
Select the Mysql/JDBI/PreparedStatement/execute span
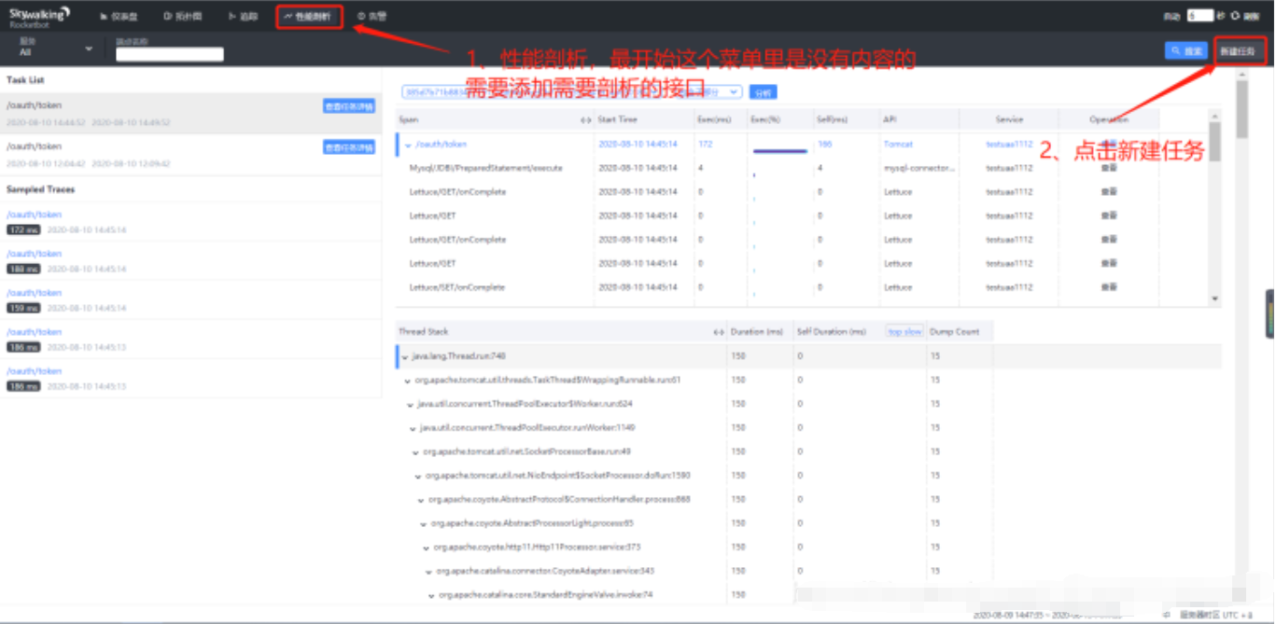485,168
